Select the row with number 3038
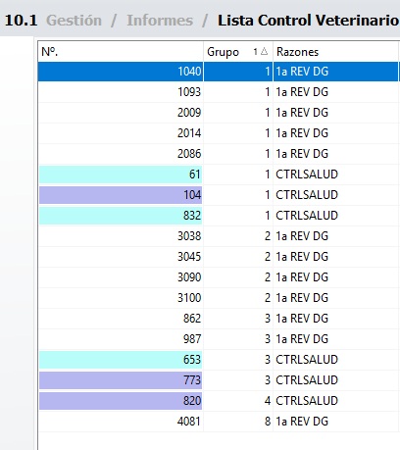 [219, 236]
